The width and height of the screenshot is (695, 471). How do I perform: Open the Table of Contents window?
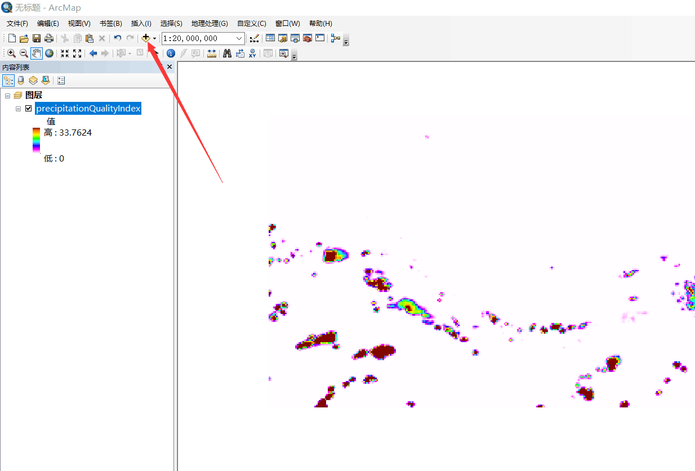coord(270,38)
